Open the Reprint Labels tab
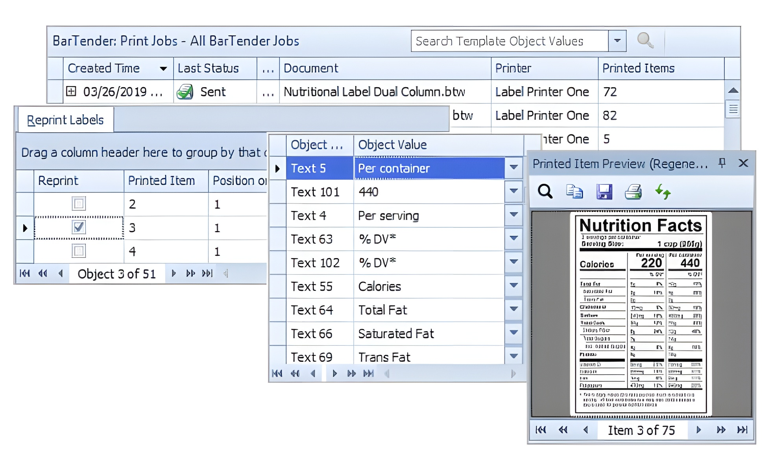The height and width of the screenshot is (462, 772). point(65,120)
